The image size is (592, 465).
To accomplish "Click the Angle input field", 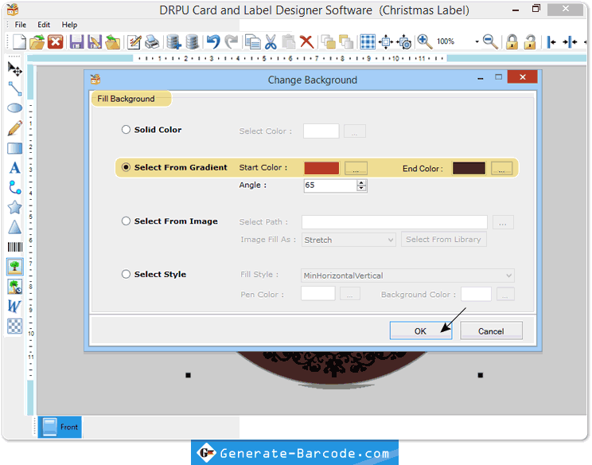I will (x=330, y=186).
